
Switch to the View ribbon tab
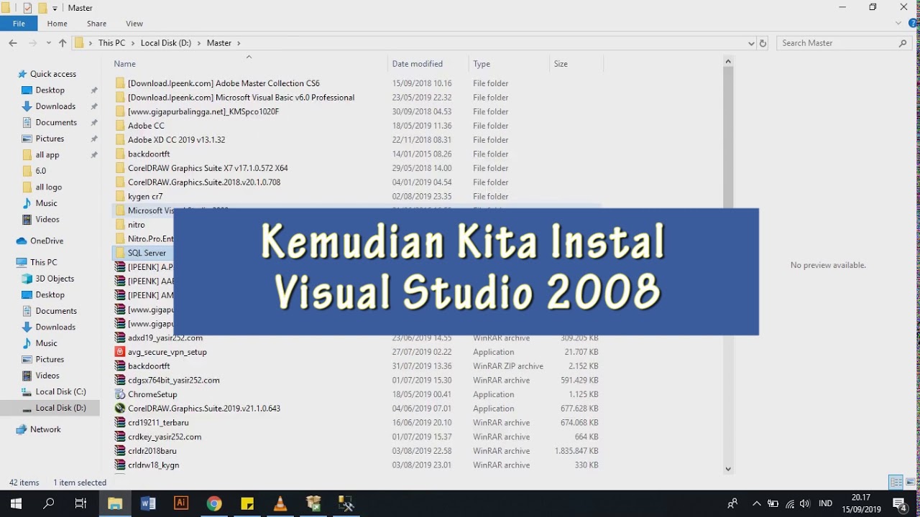pyautogui.click(x=134, y=23)
